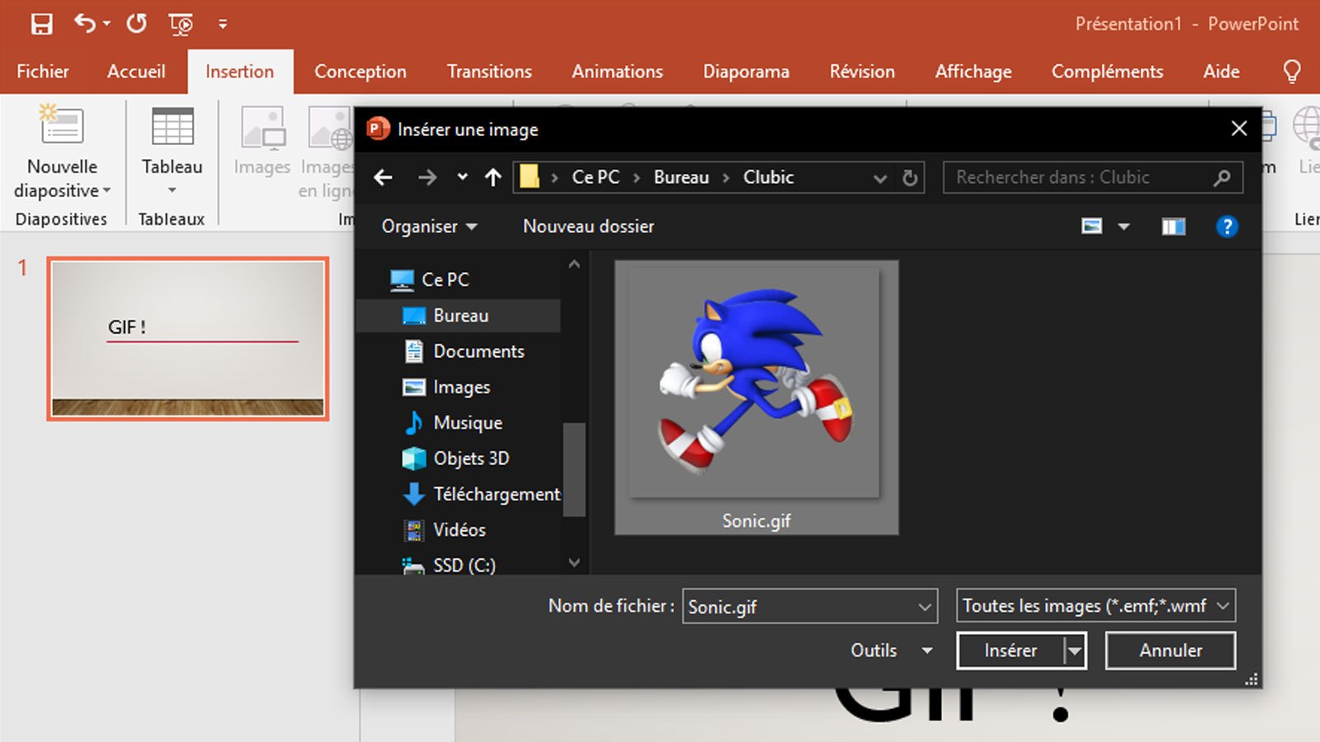
Task: Click the Insérer button
Action: pos(1011,650)
